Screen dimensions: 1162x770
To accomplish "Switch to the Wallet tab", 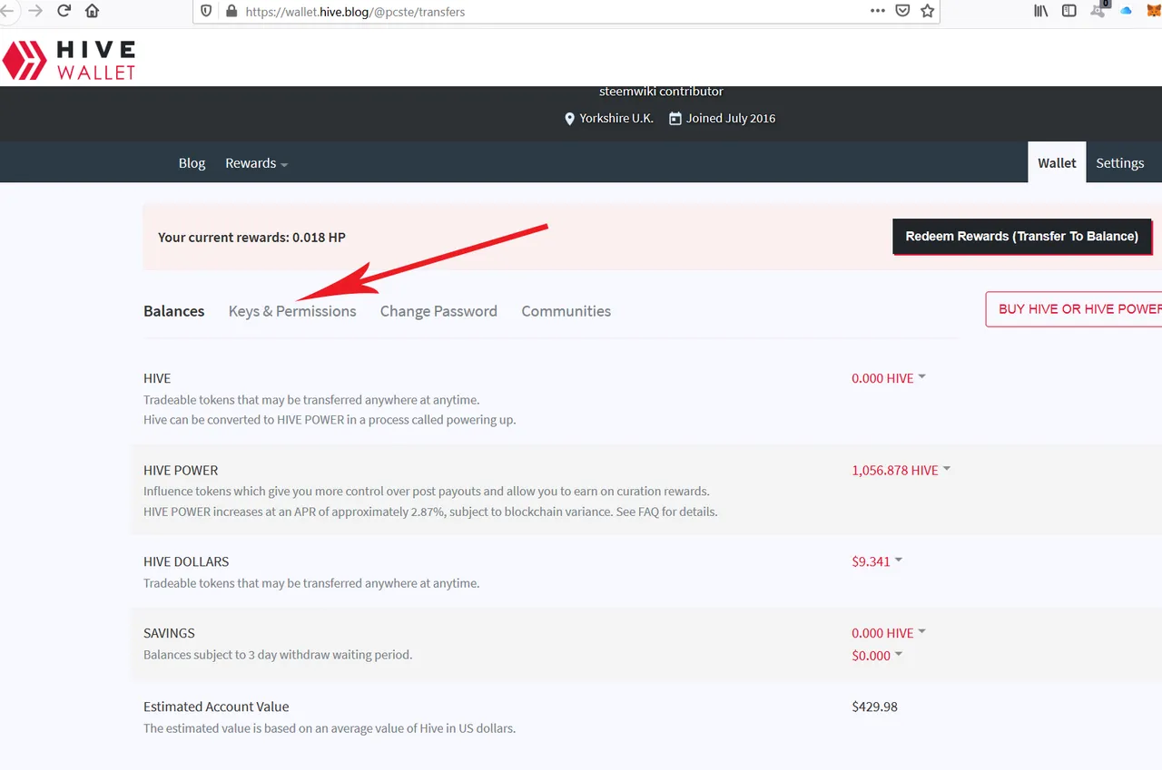I will (x=1057, y=162).
